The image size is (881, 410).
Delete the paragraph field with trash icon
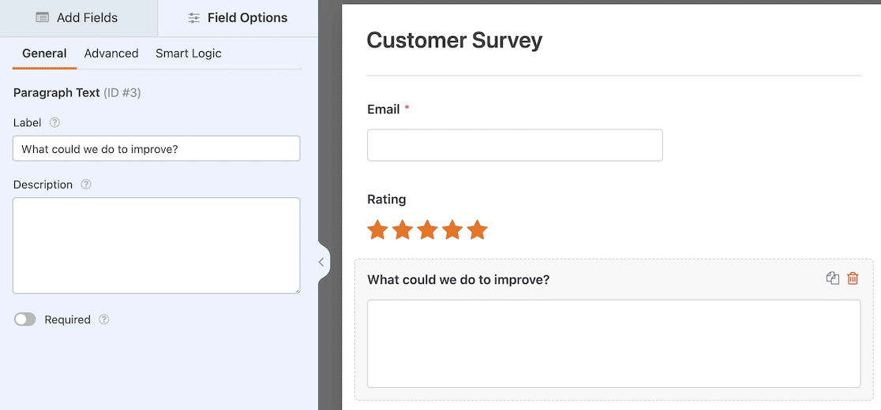[x=853, y=278]
